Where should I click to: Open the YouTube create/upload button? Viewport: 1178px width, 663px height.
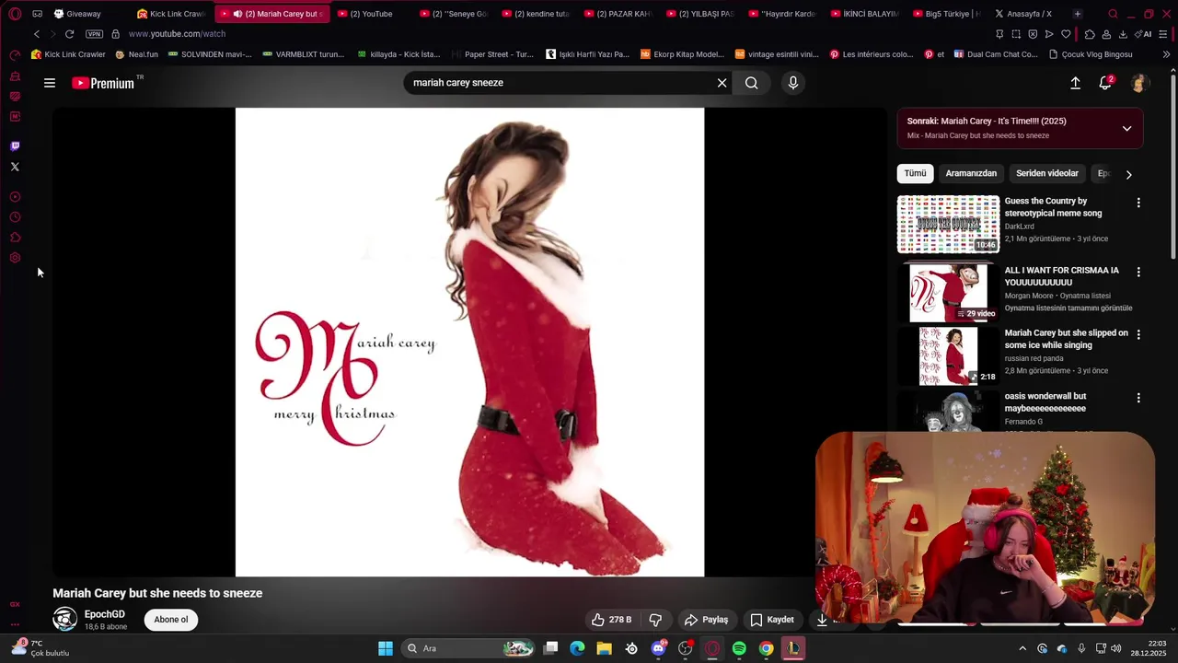tap(1075, 83)
